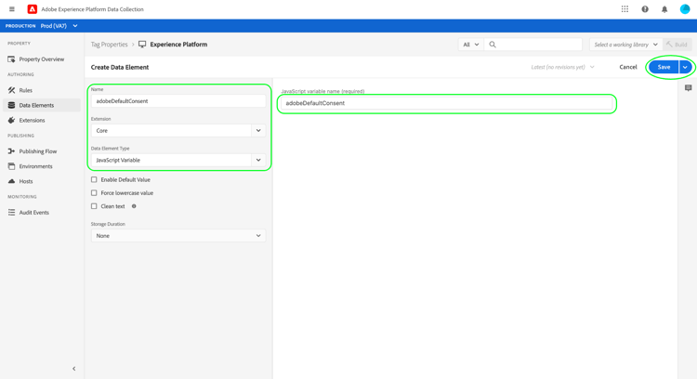Click the Clean text info icon
Viewport: 697px width, 379px height.
[x=134, y=206]
